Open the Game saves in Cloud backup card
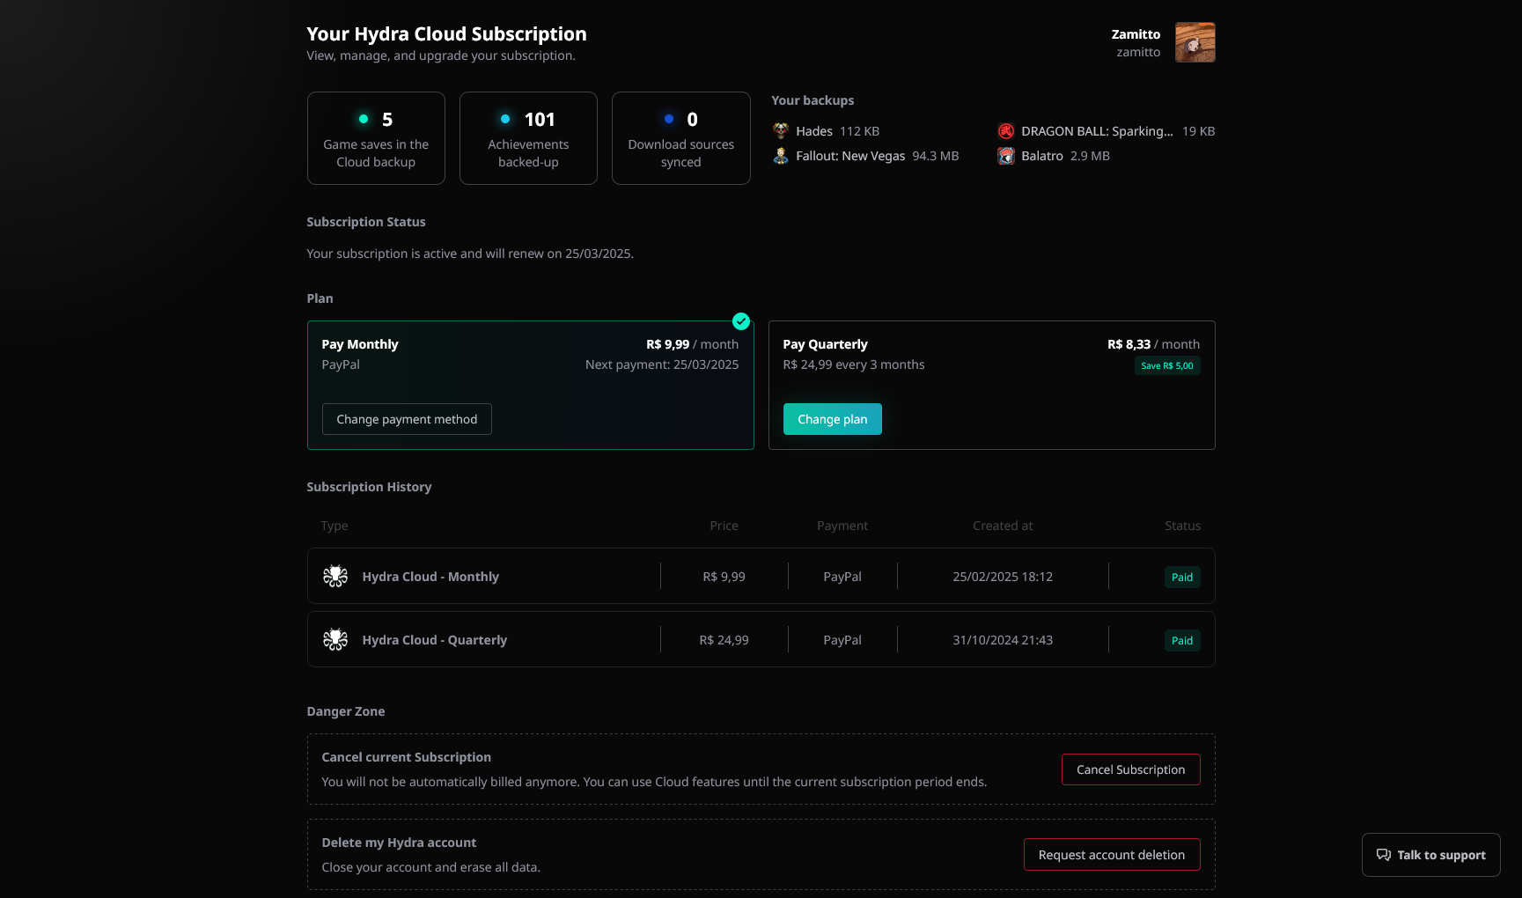 coord(376,138)
